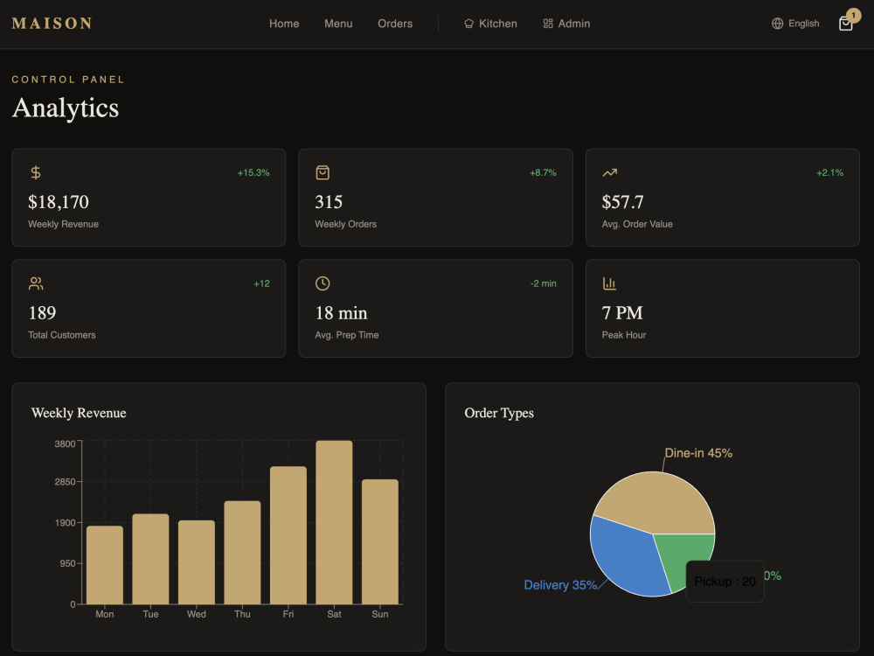Click the shopping bag Weekly Orders icon

pos(323,172)
